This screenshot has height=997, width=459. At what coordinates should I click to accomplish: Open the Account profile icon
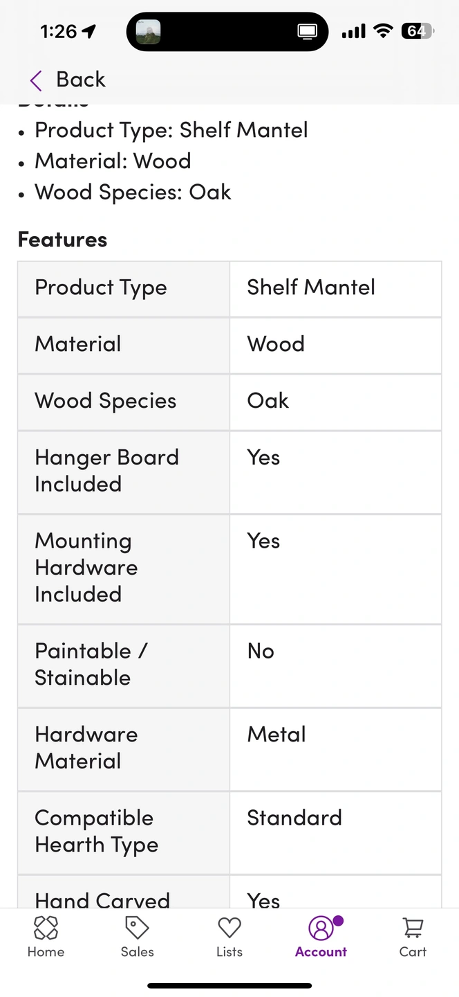tap(321, 928)
